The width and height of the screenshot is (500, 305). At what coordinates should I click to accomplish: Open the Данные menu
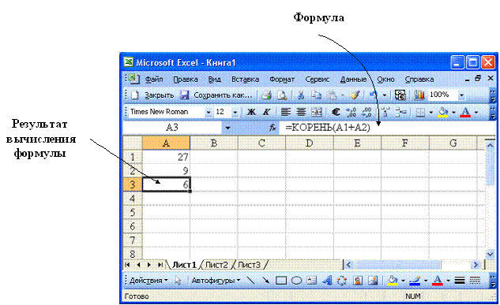coord(353,79)
